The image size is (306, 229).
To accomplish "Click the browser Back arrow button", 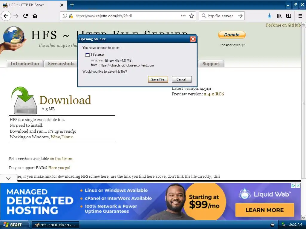I will pyautogui.click(x=6, y=16).
